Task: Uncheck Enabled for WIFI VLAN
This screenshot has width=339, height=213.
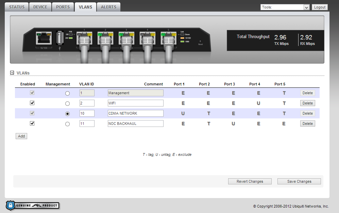Action: coord(32,103)
